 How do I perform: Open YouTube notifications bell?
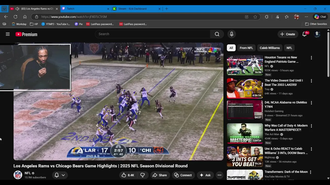(304, 34)
